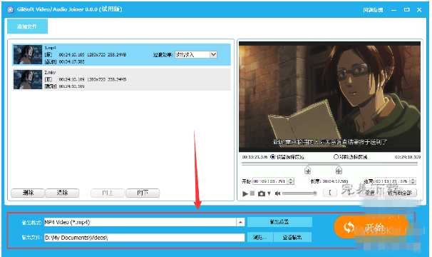Image resolution: width=432 pixels, height=257 pixels.
Task: Close the Video/Audio Joiner window
Action: coord(419,10)
